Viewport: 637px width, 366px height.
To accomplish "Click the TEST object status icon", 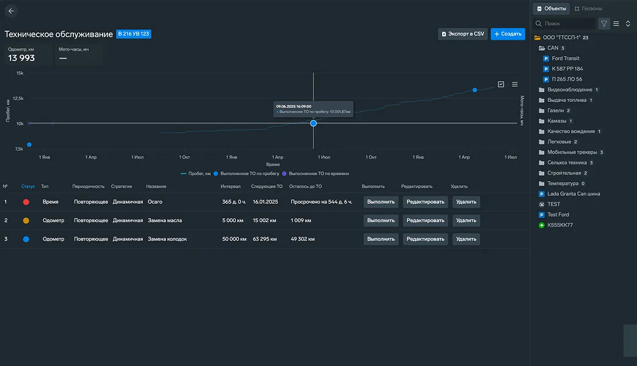I will (542, 204).
